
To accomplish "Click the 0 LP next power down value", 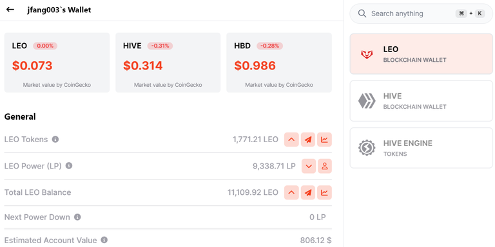I will tap(318, 217).
